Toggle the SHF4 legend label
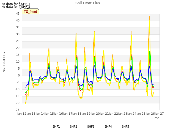 pyautogui.click(x=108, y=127)
